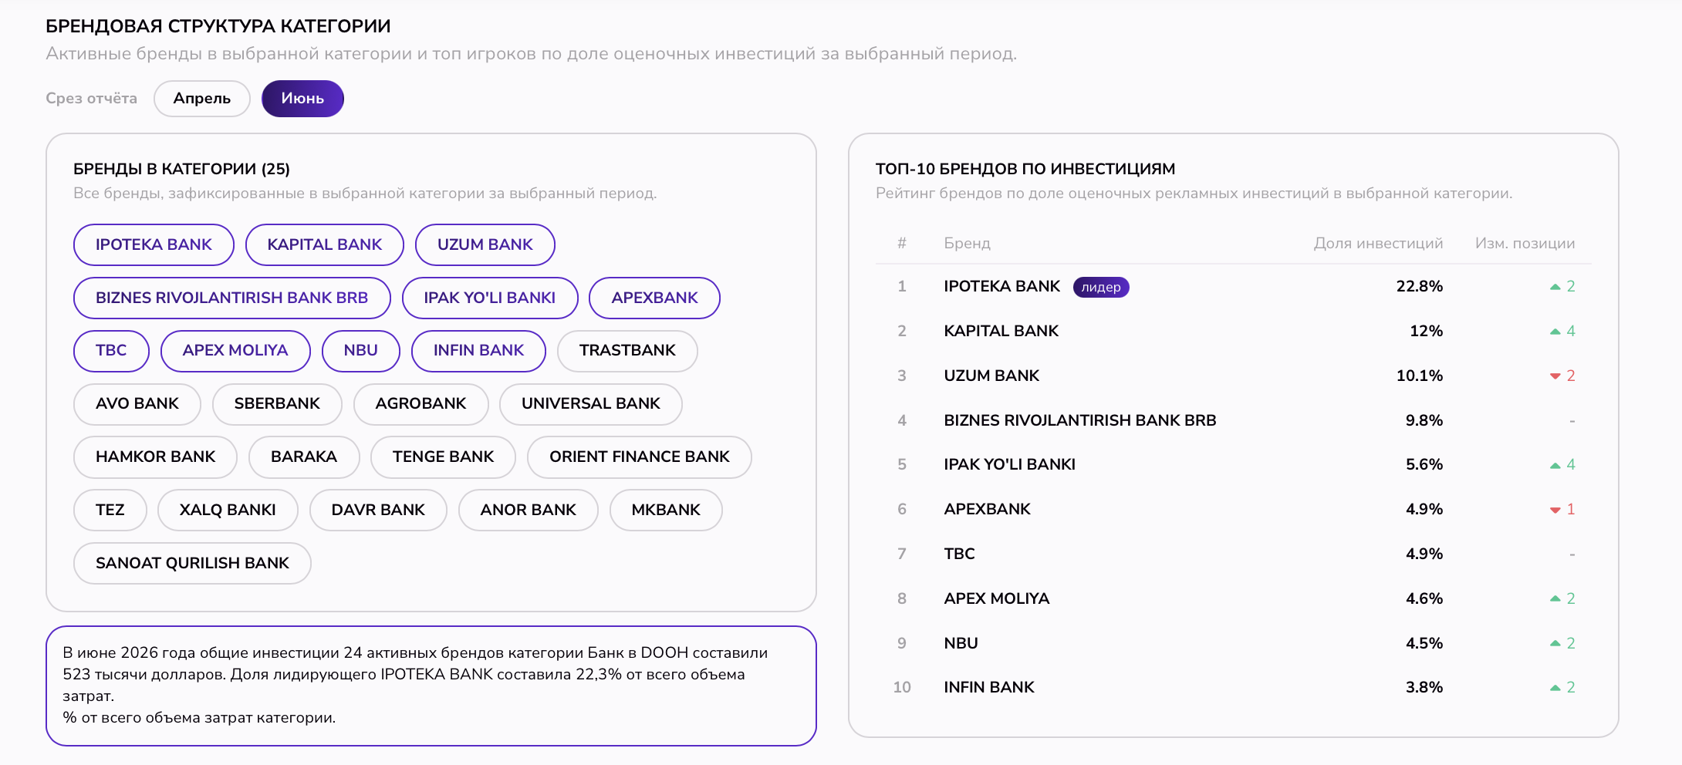This screenshot has width=1682, height=765.
Task: Select the Июнь report slice
Action: pos(302,99)
